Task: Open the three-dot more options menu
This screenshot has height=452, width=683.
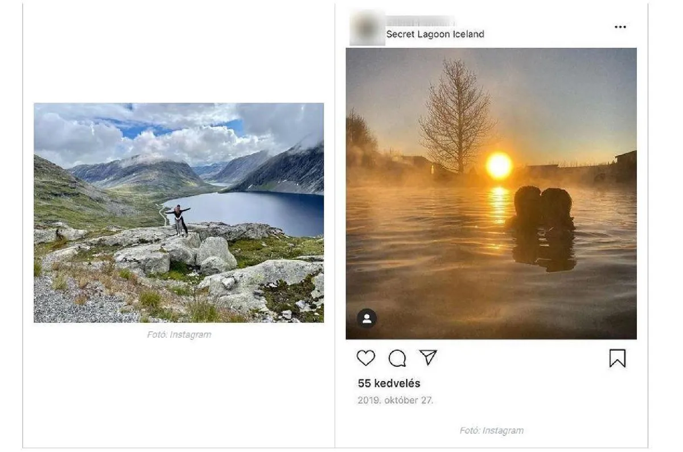Action: pos(620,27)
